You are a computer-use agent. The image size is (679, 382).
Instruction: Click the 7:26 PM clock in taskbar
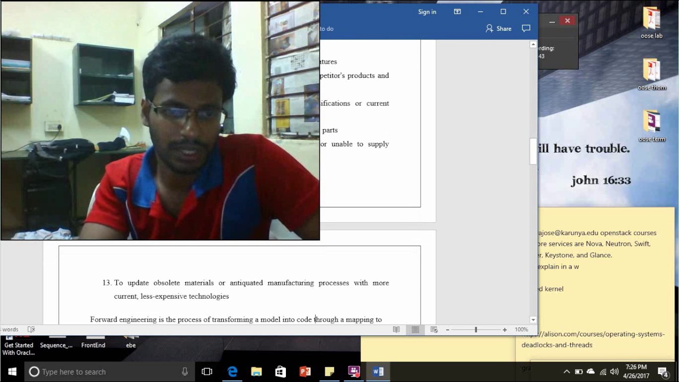(636, 371)
